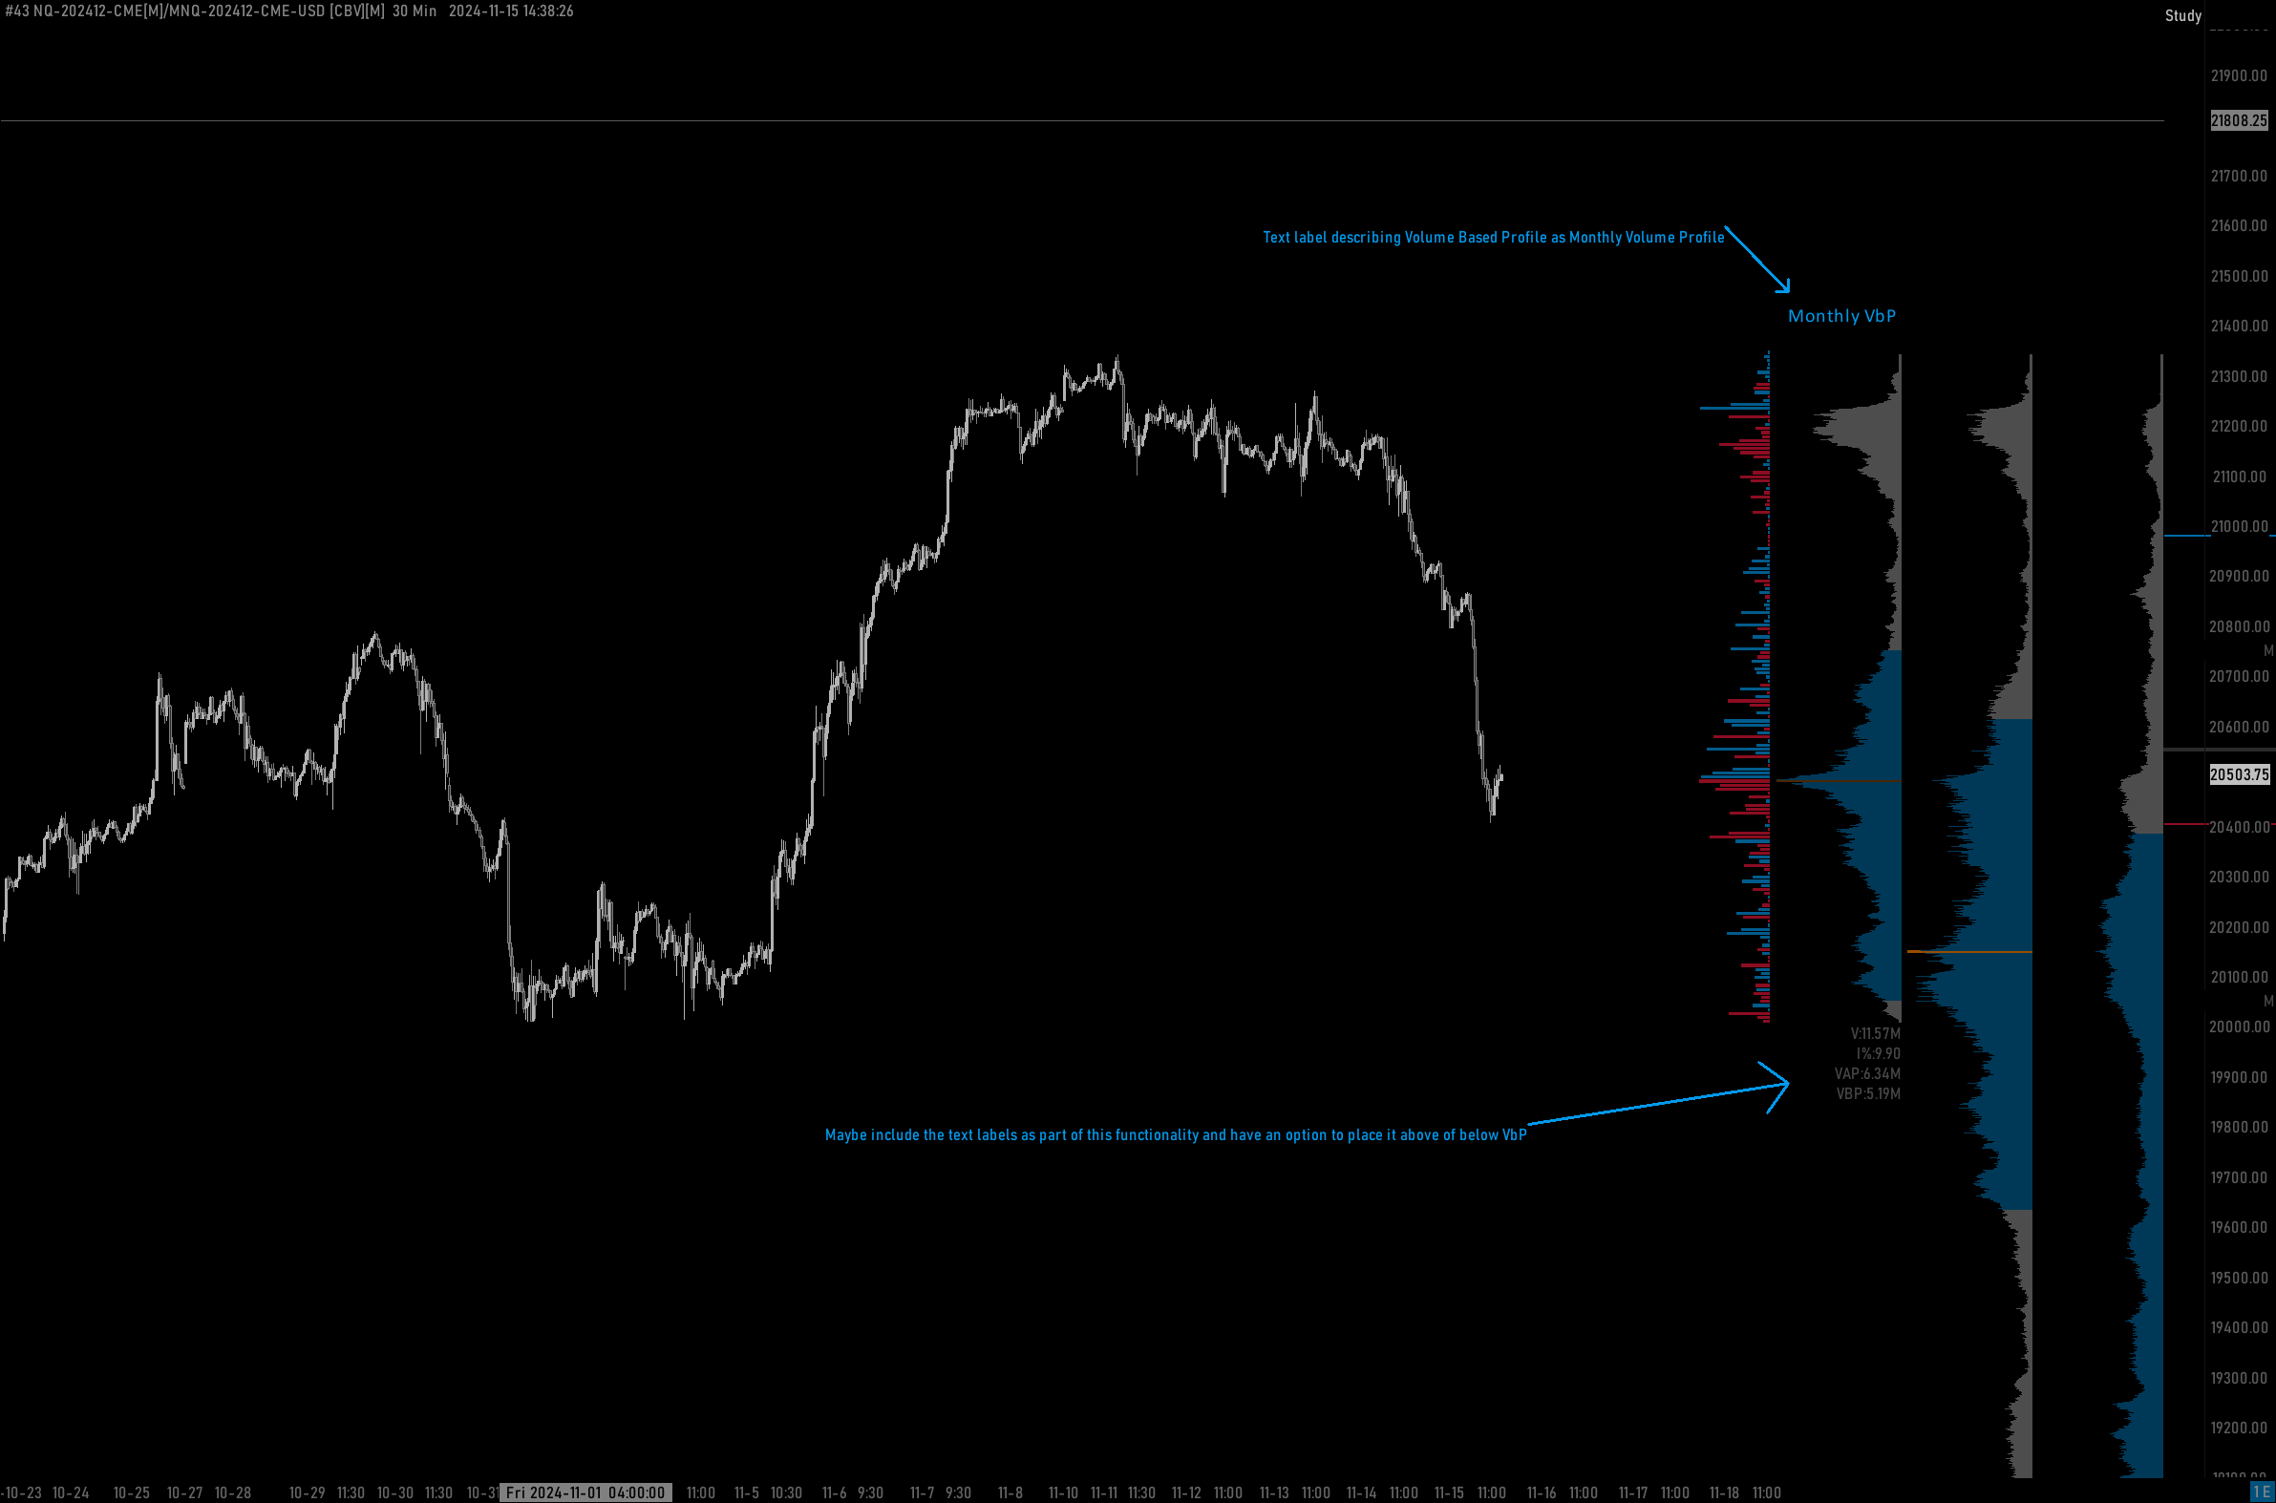The height and width of the screenshot is (1503, 2276).
Task: Click the 11-15 date on the time axis
Action: click(x=1448, y=1492)
